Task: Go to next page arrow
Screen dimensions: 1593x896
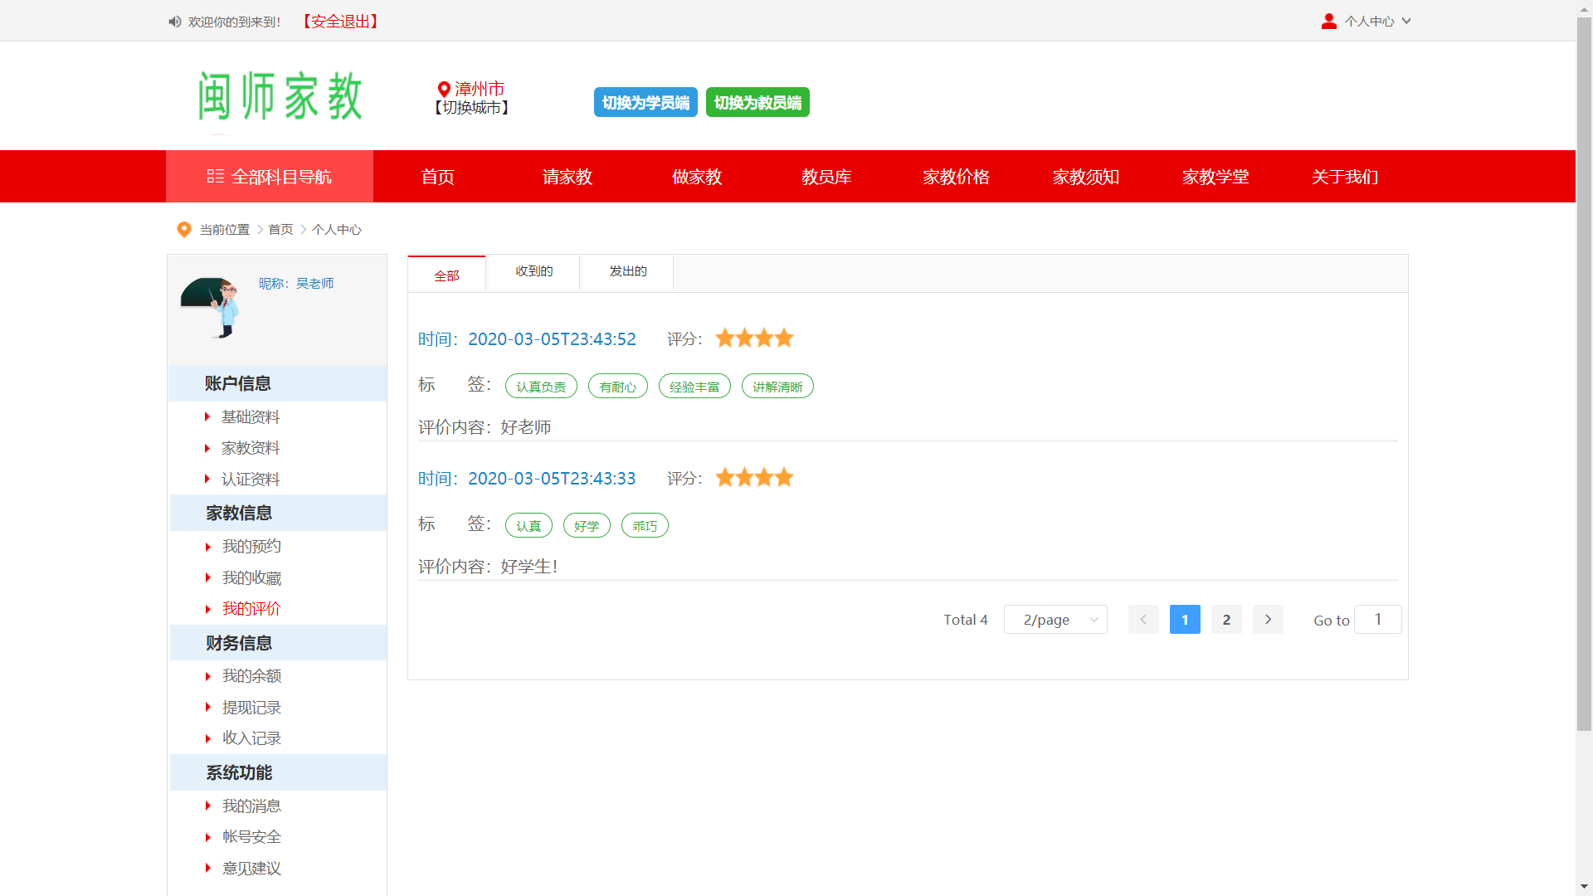Action: tap(1268, 620)
